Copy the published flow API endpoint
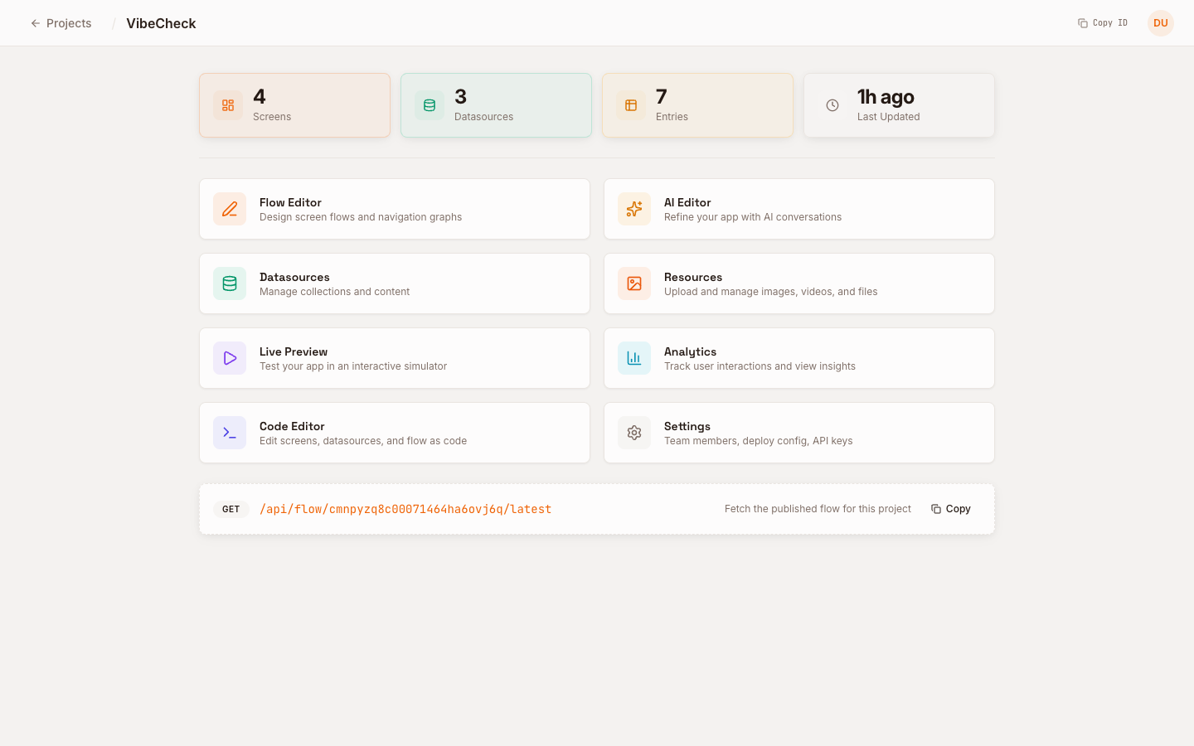Viewport: 1194px width, 746px height. (950, 508)
